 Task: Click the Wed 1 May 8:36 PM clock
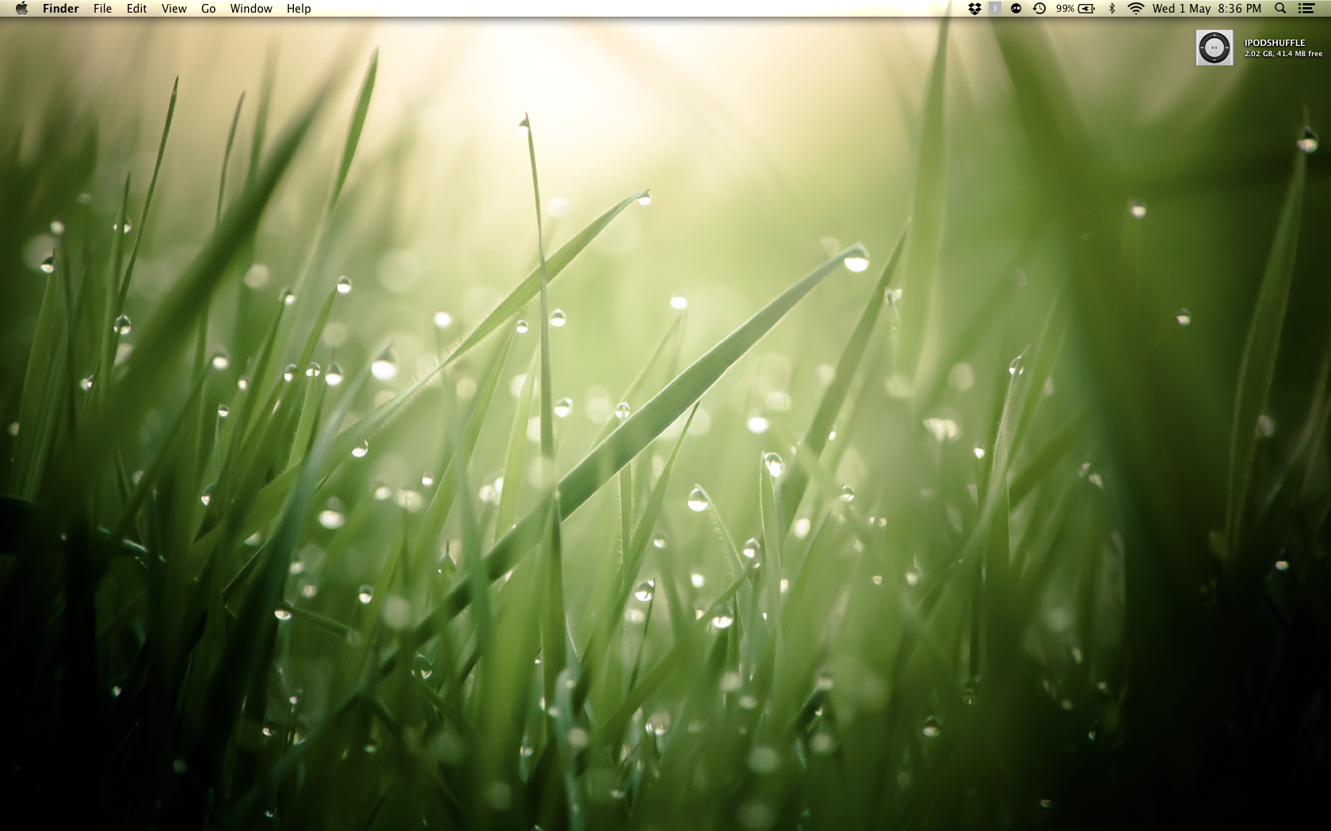(1207, 9)
